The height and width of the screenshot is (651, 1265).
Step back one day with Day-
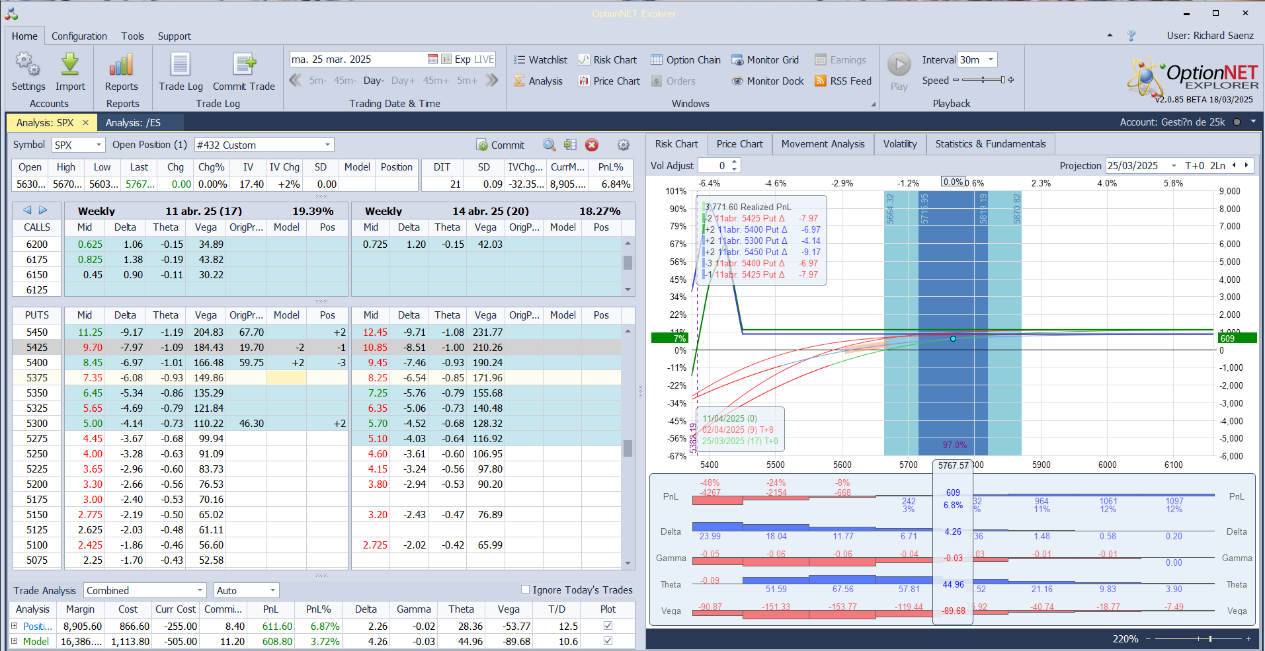[374, 81]
